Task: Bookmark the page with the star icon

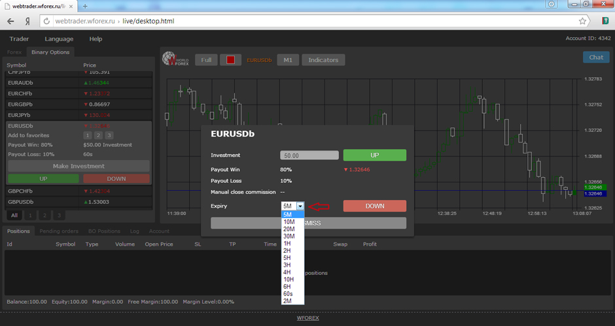Action: [582, 21]
